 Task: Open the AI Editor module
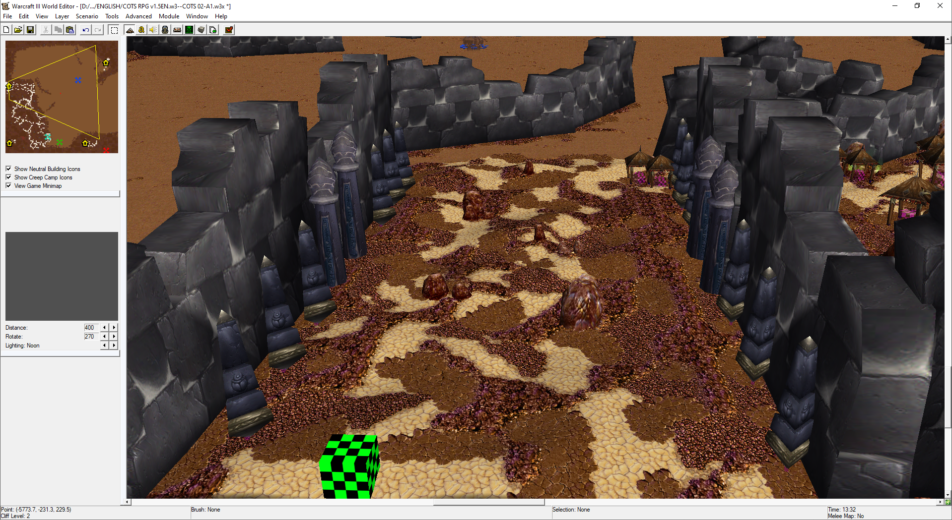click(x=189, y=30)
